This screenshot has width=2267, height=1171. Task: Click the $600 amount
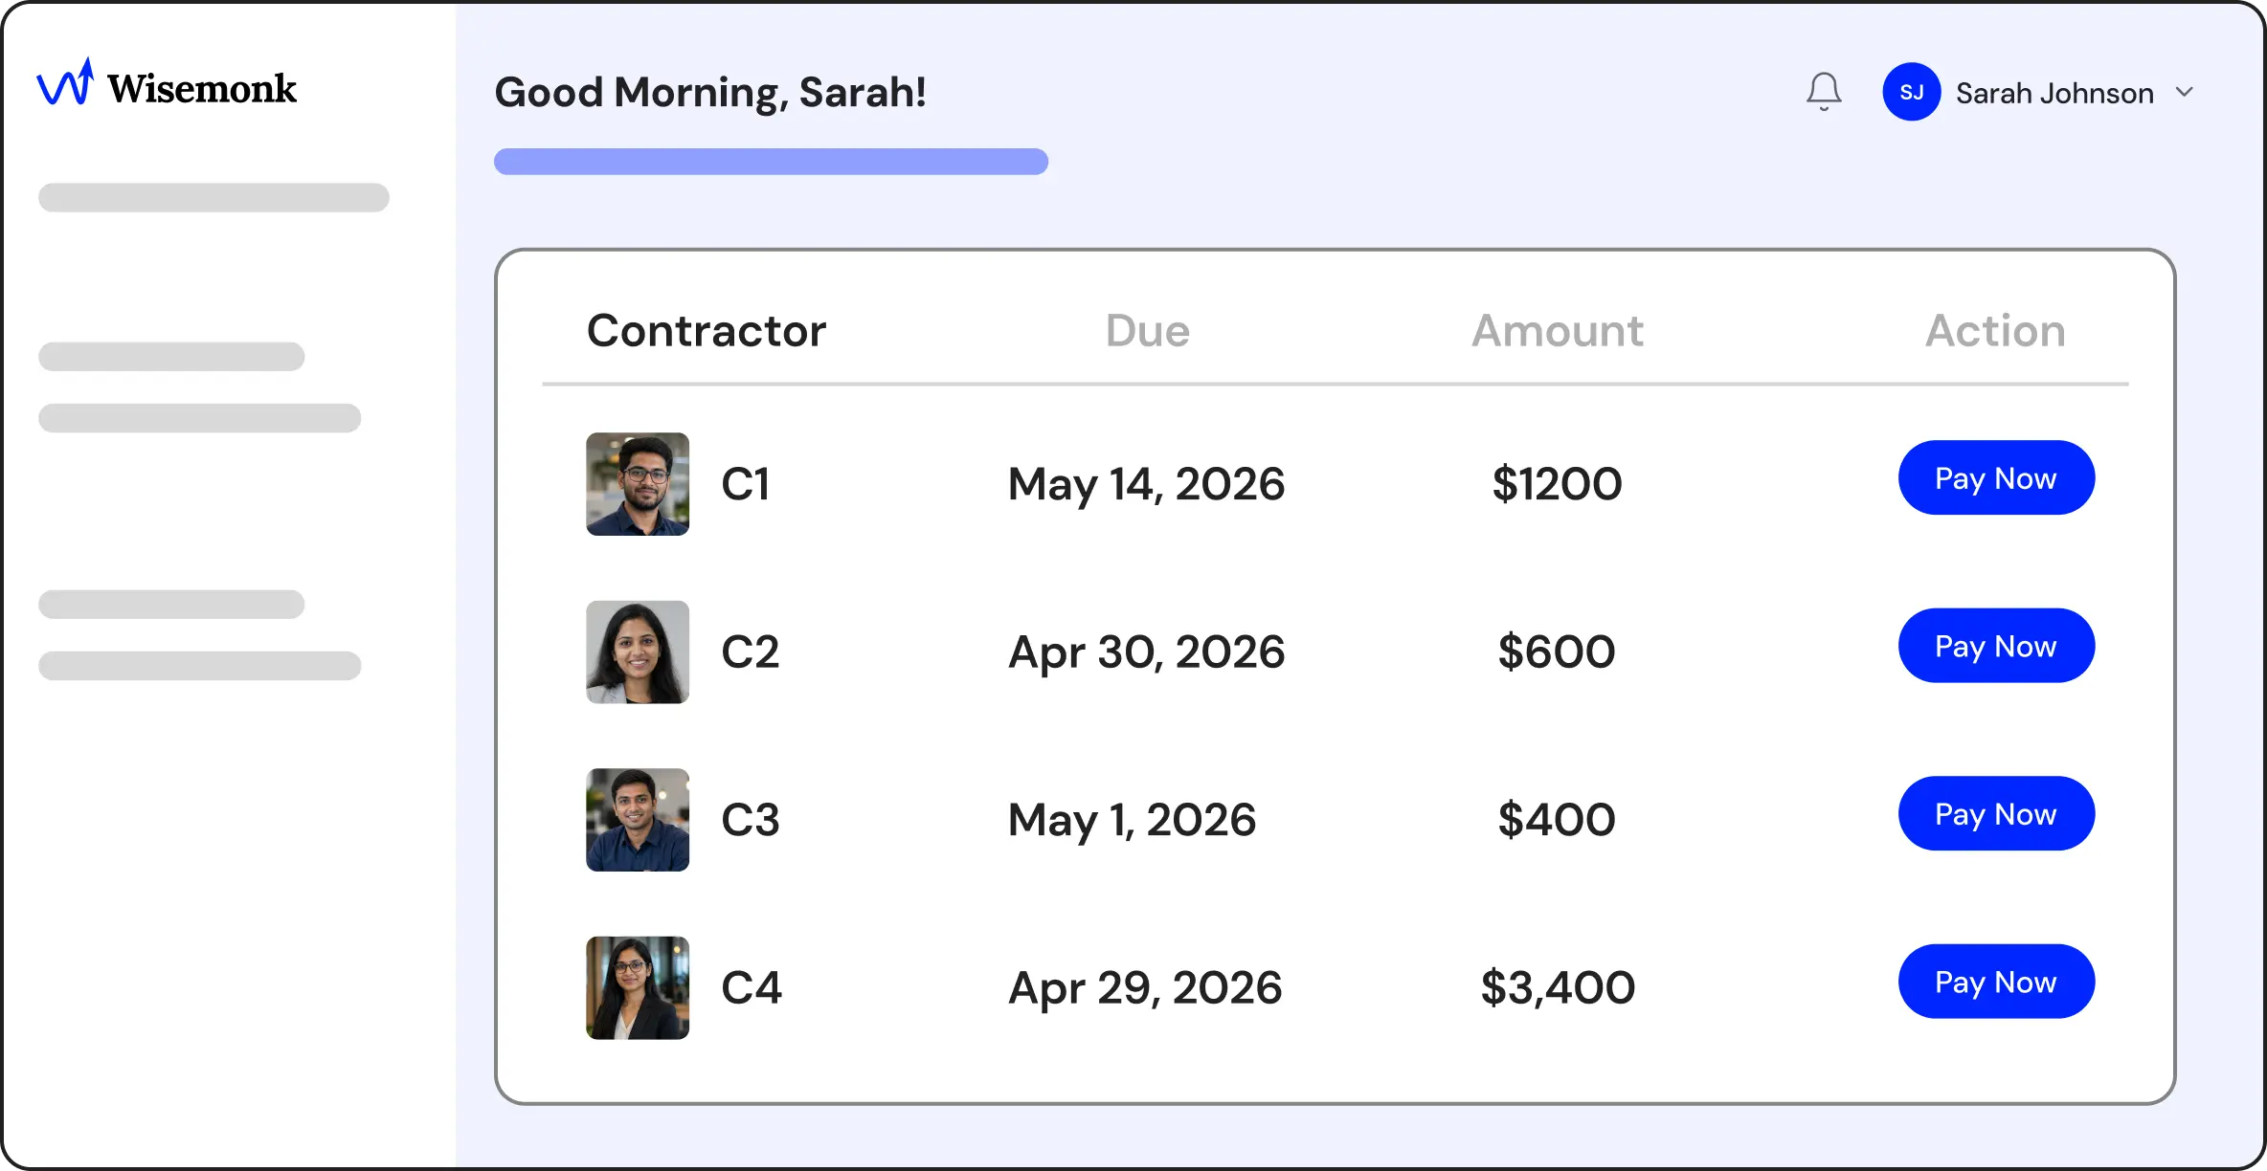(x=1557, y=652)
